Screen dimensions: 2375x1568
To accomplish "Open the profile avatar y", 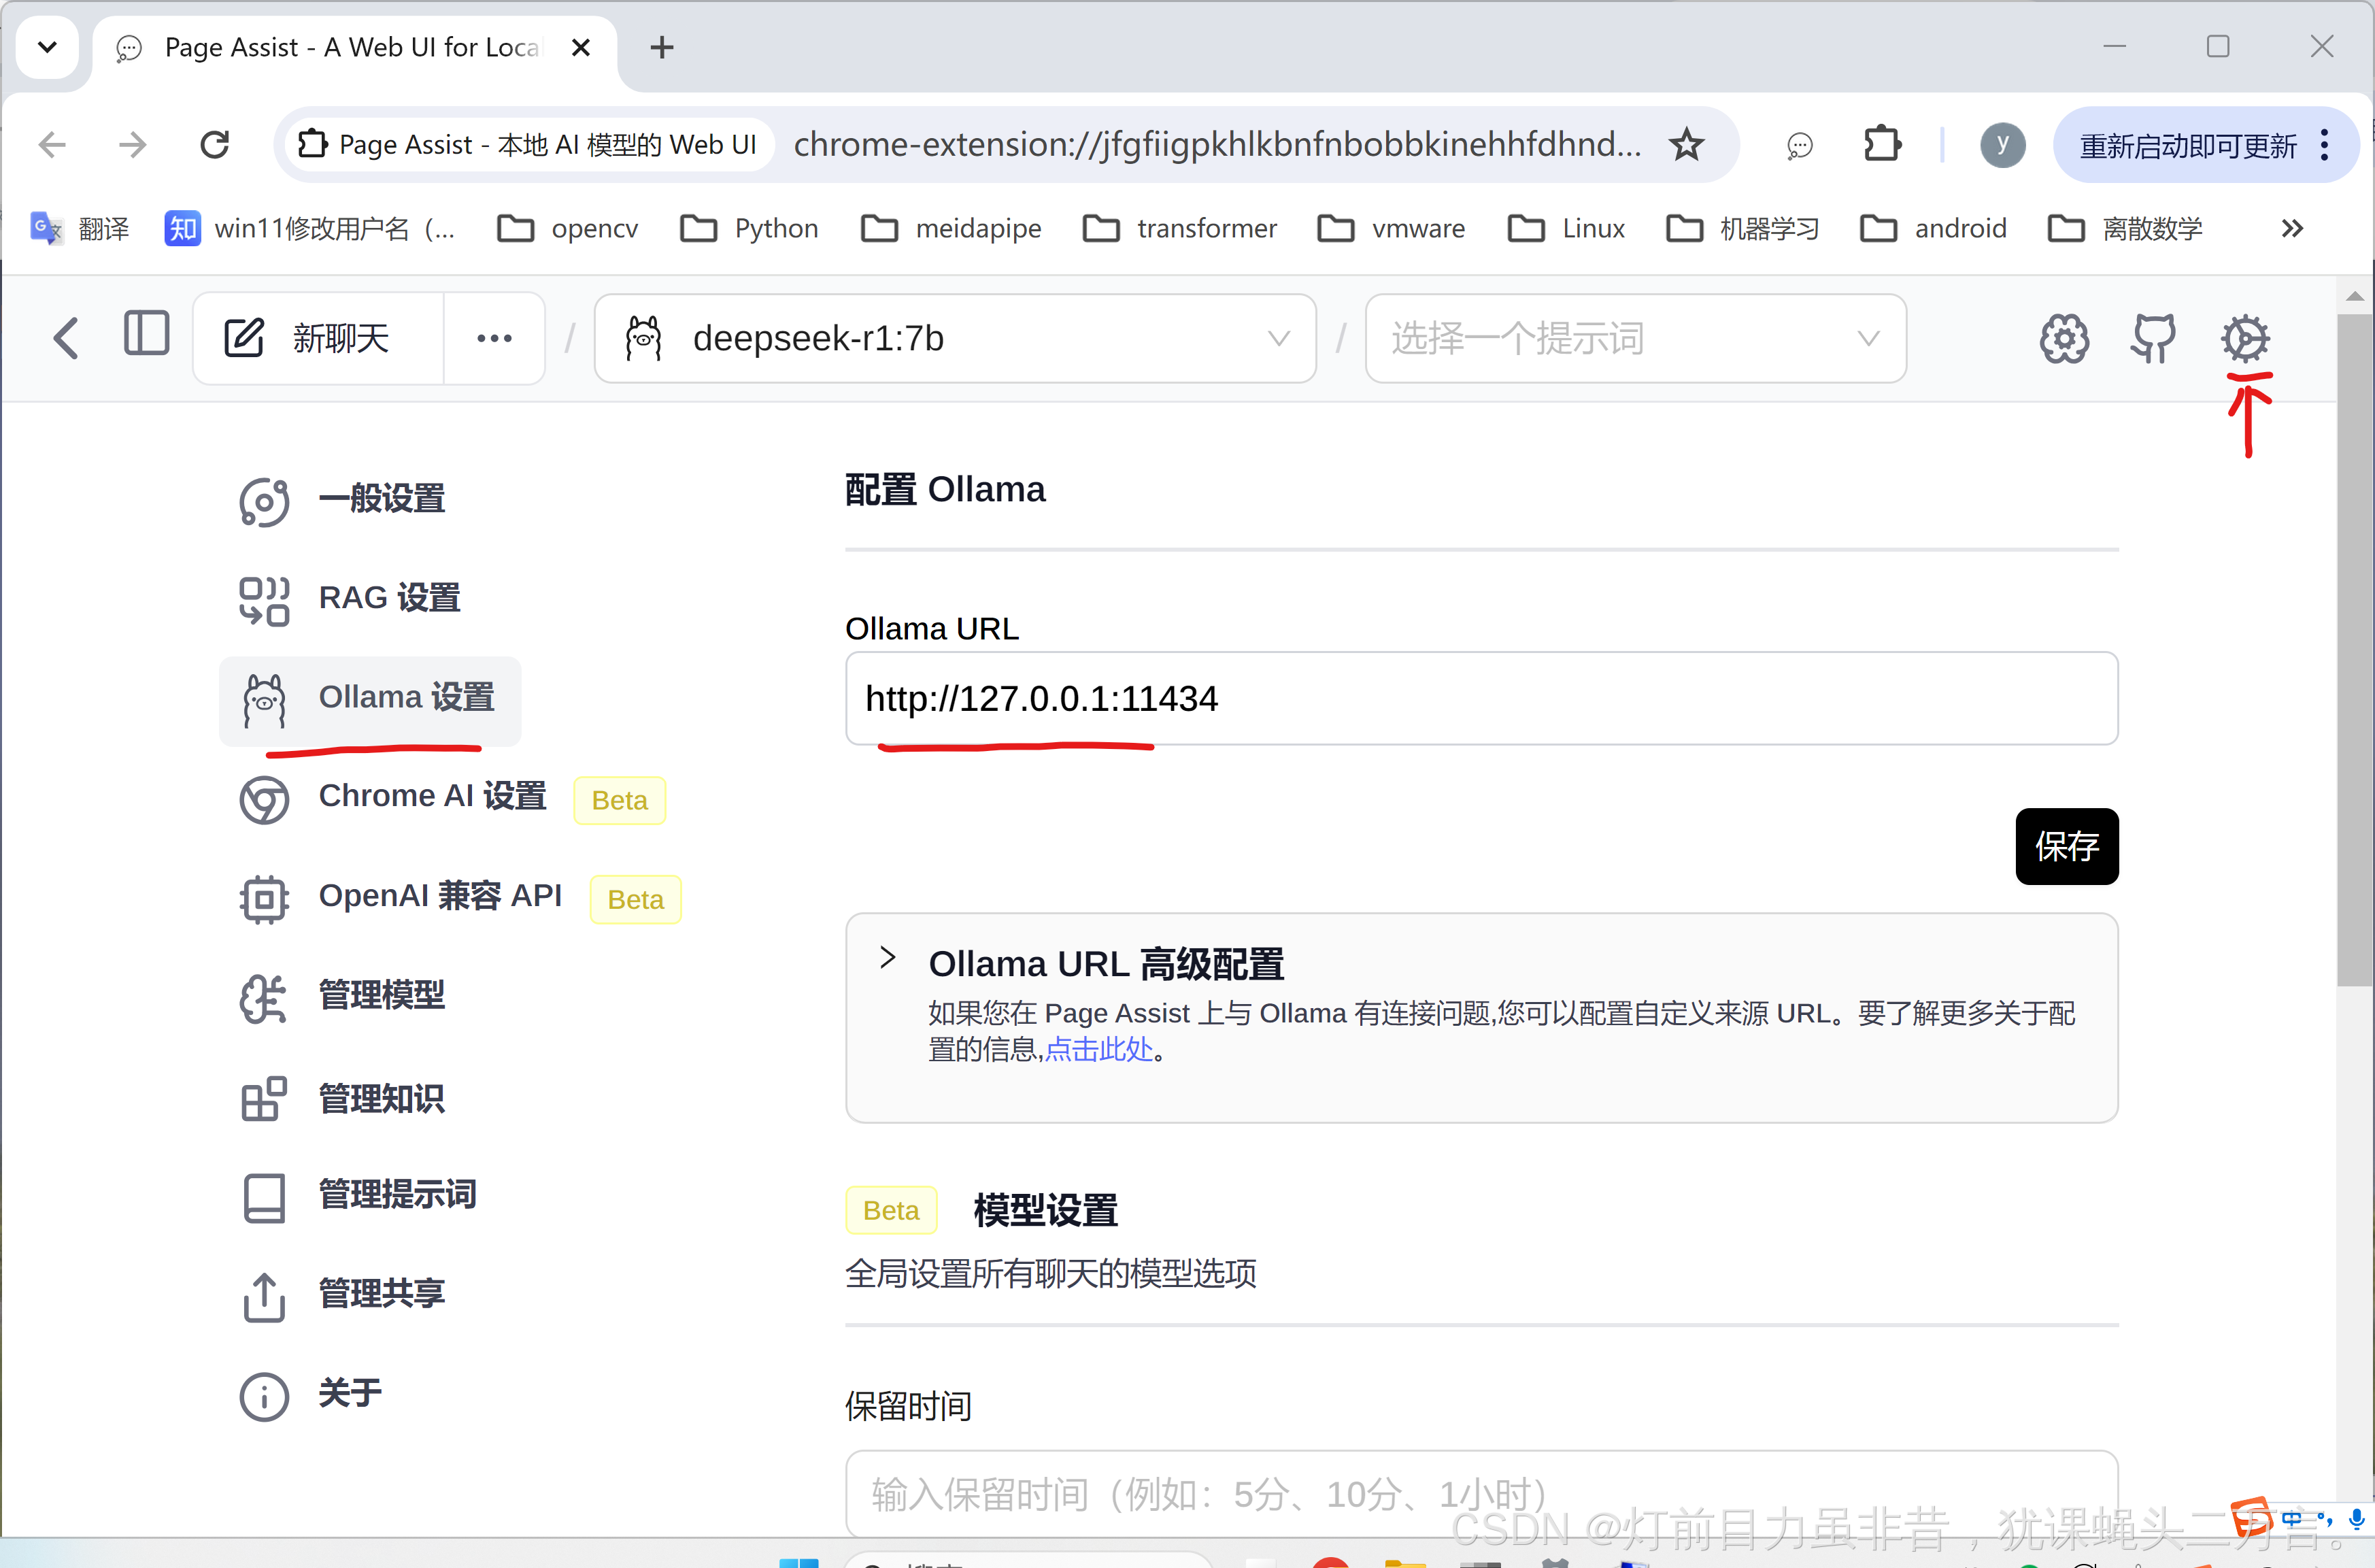I will [2002, 145].
